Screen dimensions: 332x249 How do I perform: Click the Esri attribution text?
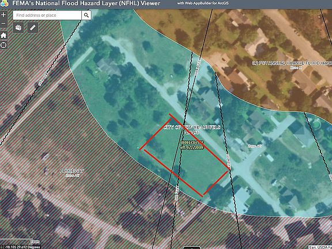point(320,247)
